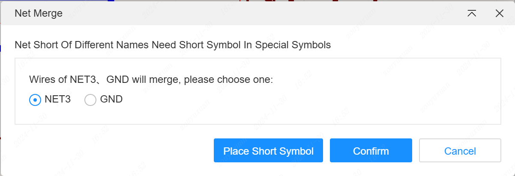Viewport: 515px width, 176px height.
Task: Select the GND radio button
Action: 90,100
